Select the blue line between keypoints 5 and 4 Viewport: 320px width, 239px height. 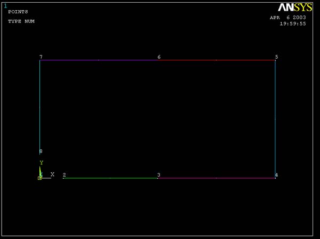(275, 119)
